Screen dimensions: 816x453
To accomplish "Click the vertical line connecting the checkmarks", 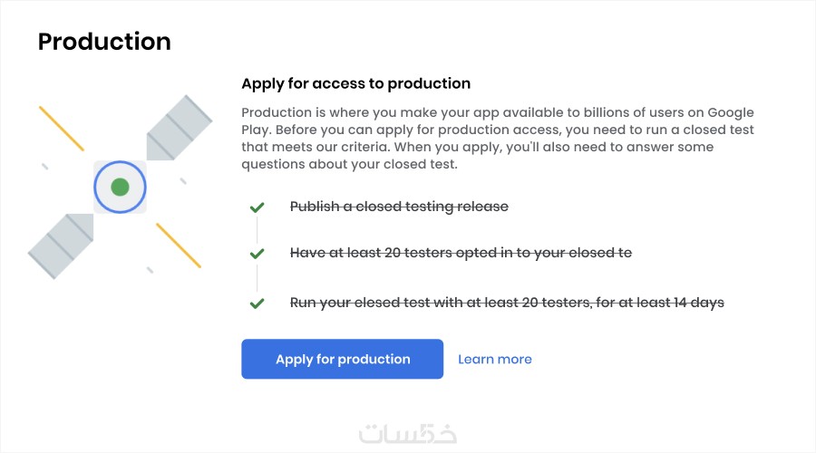I will point(257,277).
